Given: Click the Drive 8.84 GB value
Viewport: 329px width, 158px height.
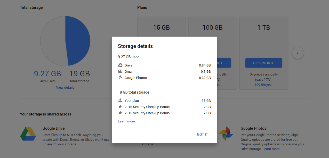Looking at the screenshot, I should 205,65.
